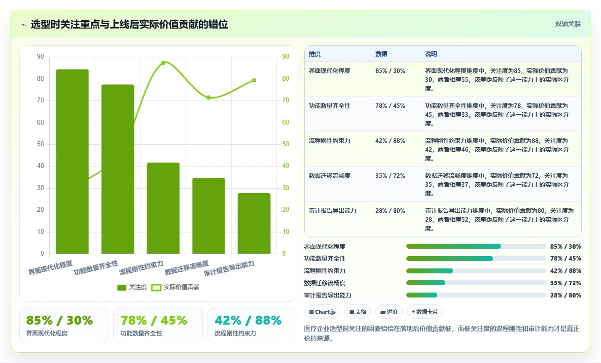Click table value 78% / 45%
601x363 pixels.
[390, 106]
